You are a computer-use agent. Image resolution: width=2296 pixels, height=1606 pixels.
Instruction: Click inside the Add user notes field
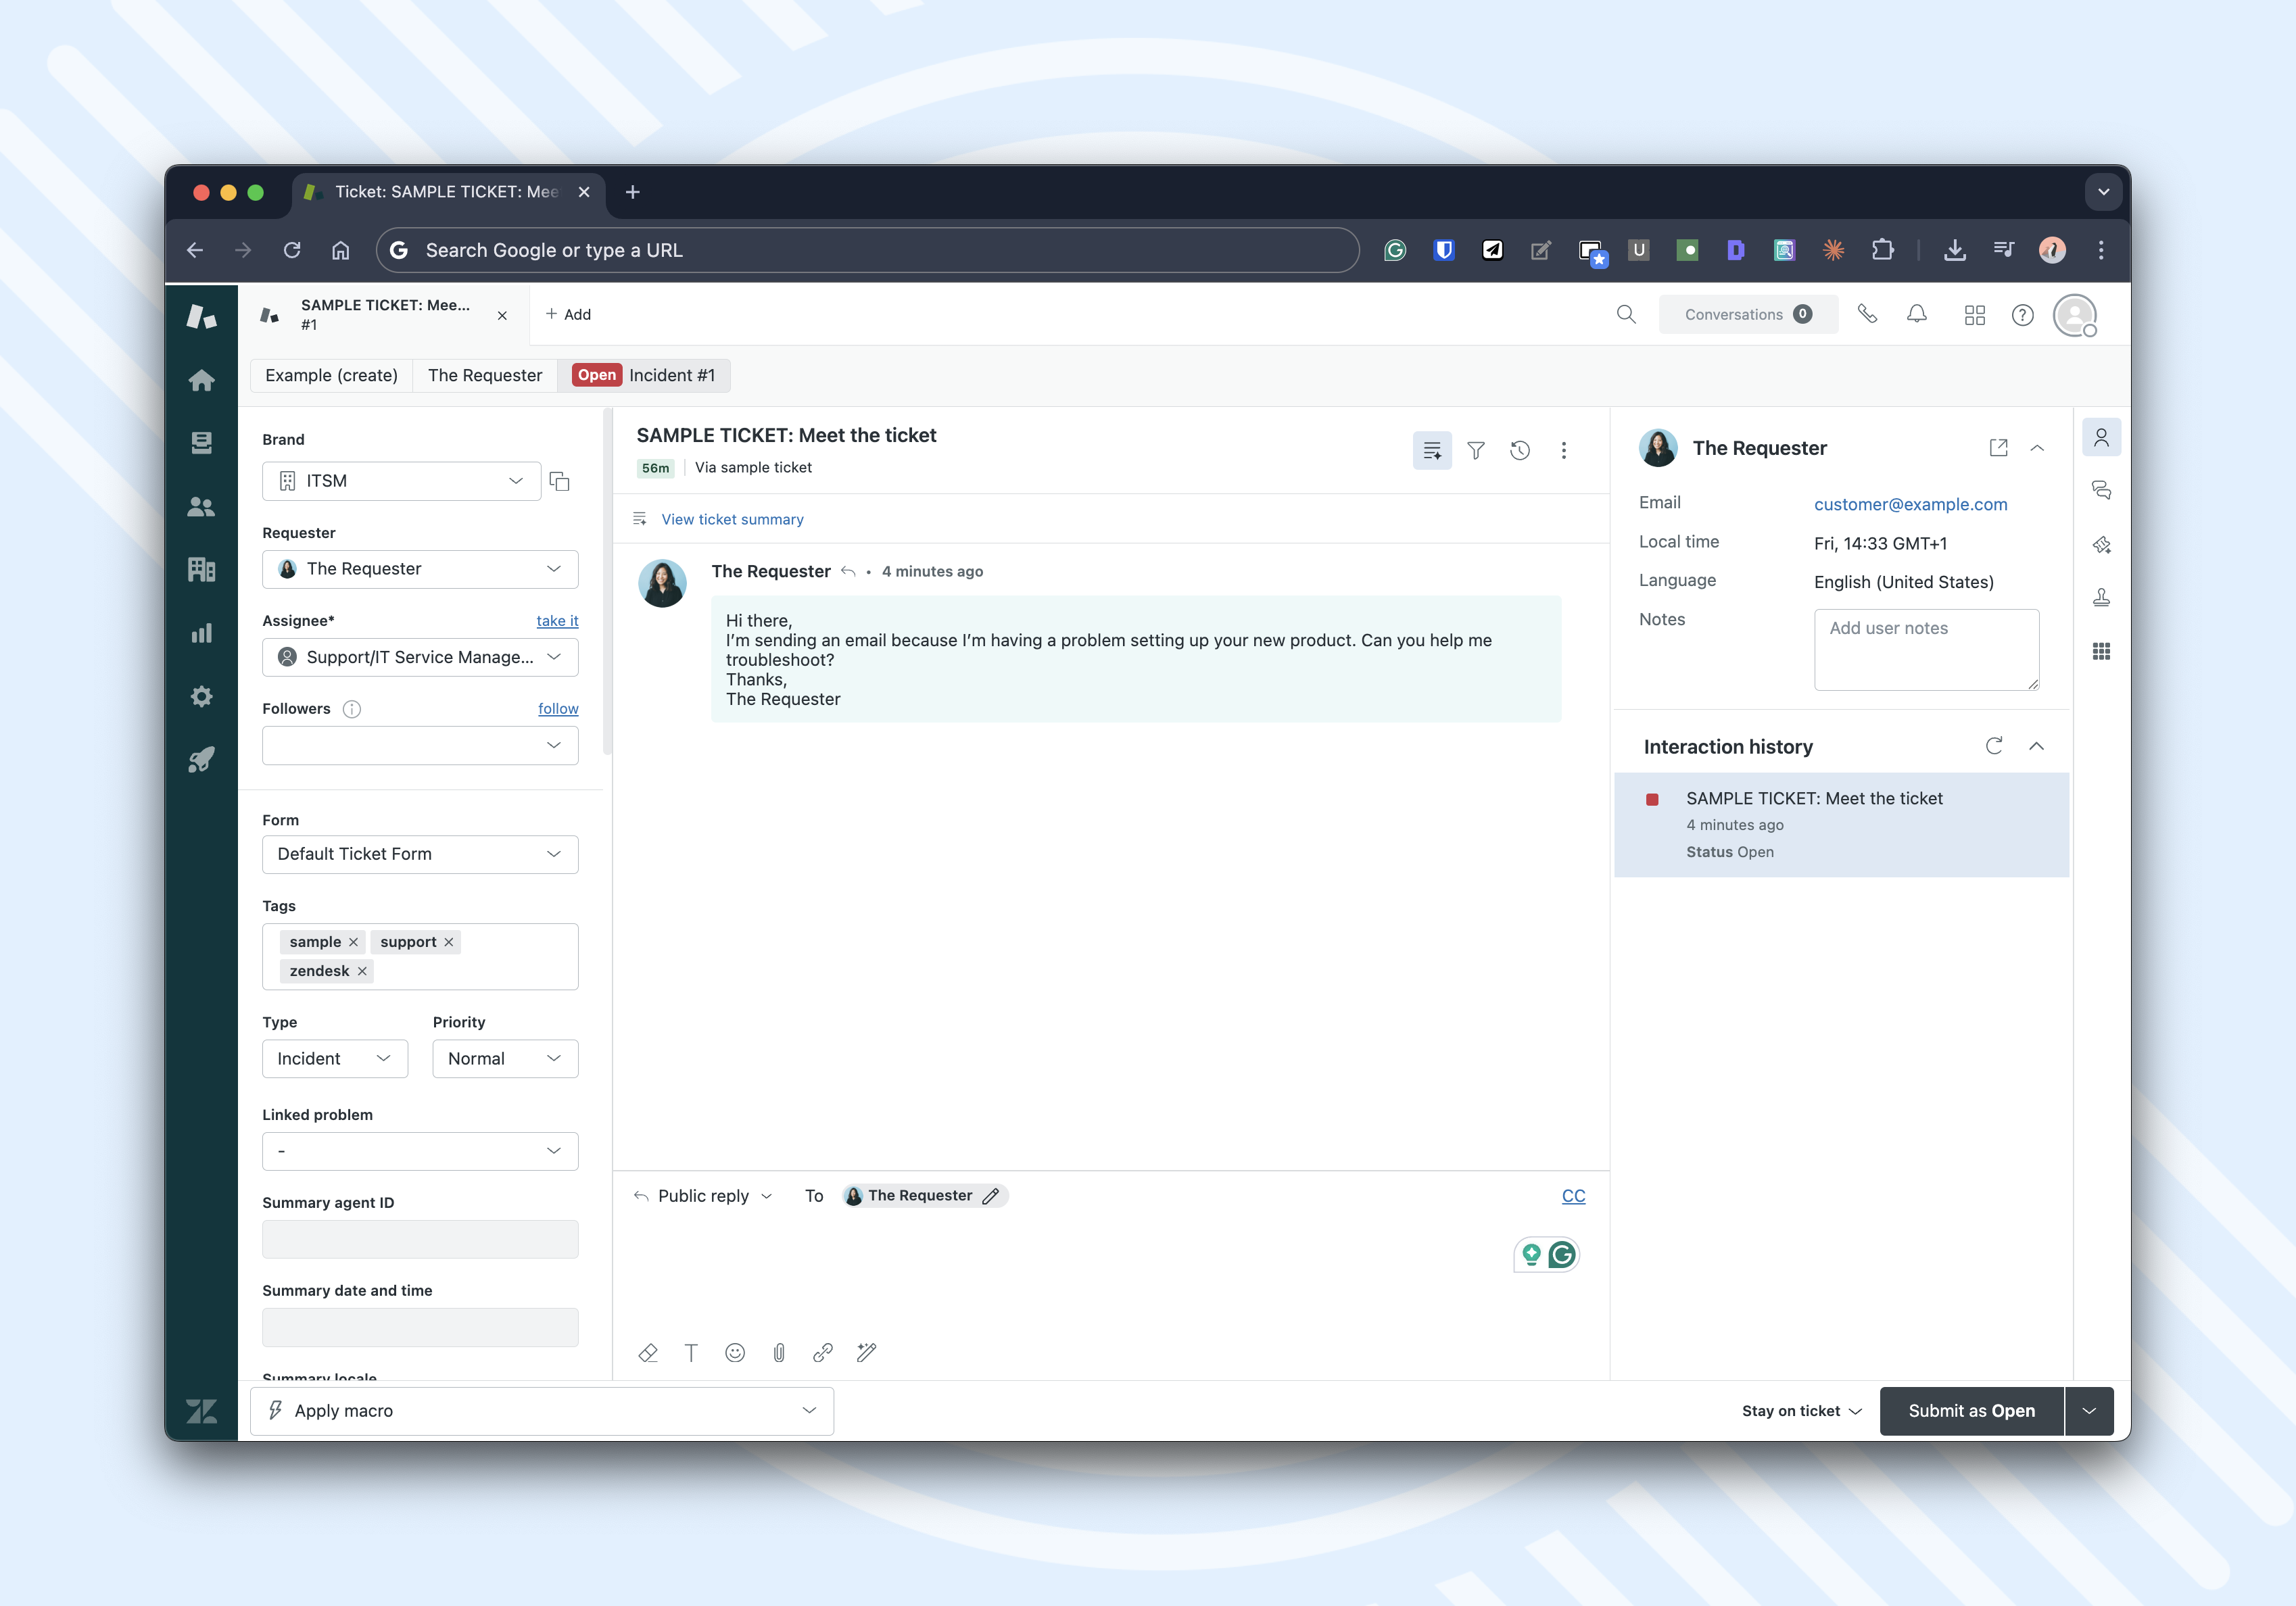(1926, 649)
